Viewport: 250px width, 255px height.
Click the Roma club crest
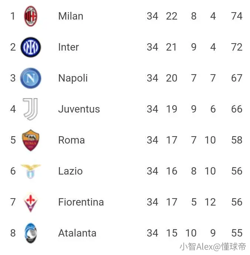31,140
